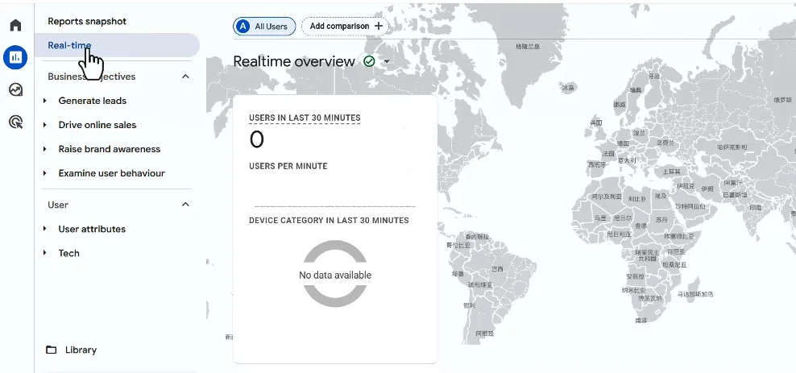
Task: Expand the User attributes arrow
Action: pyautogui.click(x=45, y=229)
